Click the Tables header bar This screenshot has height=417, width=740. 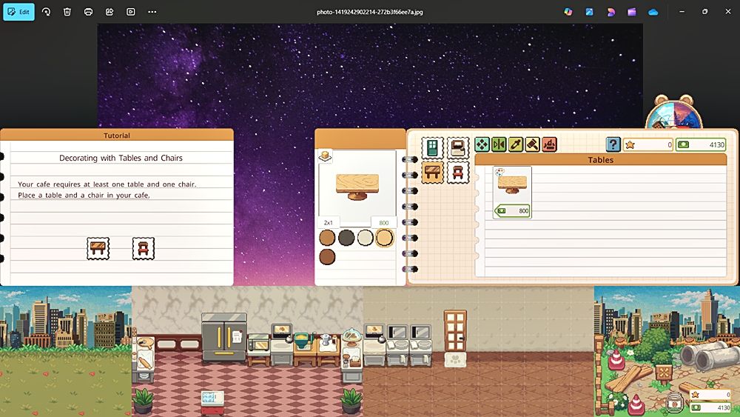point(600,160)
